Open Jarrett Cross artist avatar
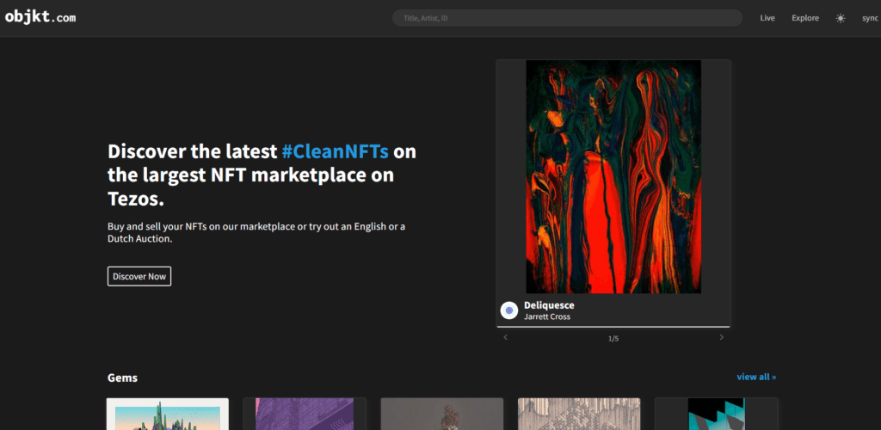881x430 pixels. 509,310
